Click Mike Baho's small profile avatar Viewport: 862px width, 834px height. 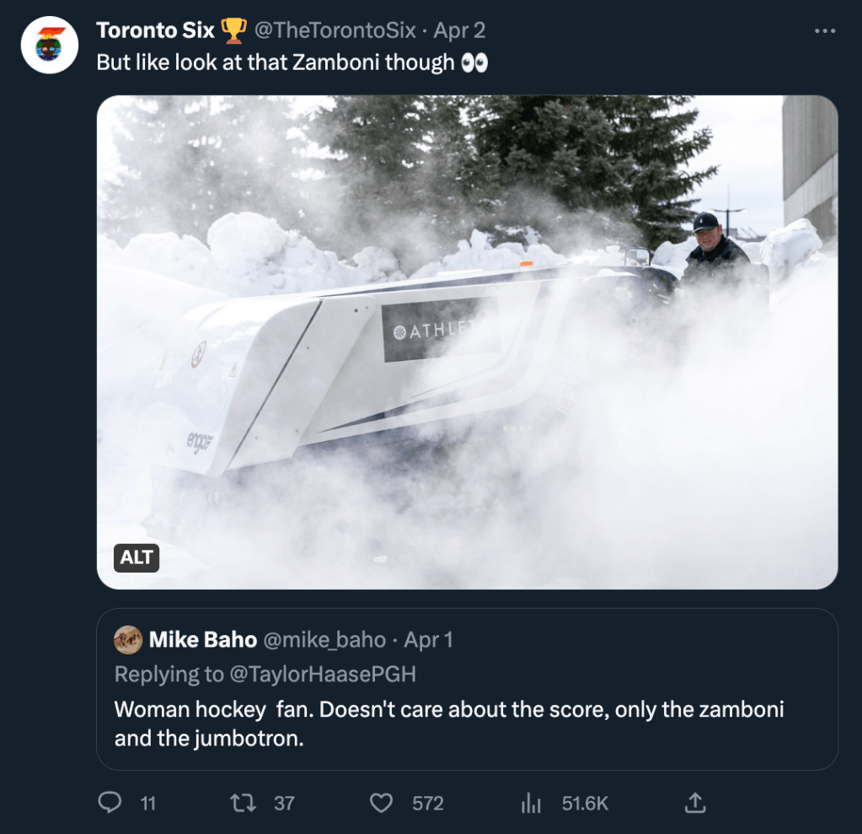coord(128,640)
